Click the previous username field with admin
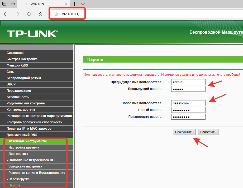The height and width of the screenshot is (188, 243). tap(188, 82)
